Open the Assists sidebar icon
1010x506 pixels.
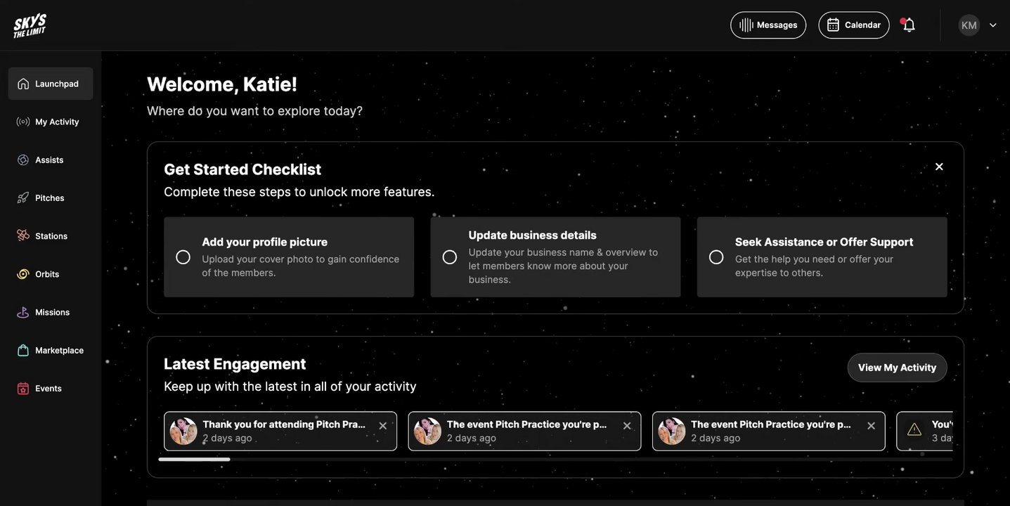coord(23,160)
